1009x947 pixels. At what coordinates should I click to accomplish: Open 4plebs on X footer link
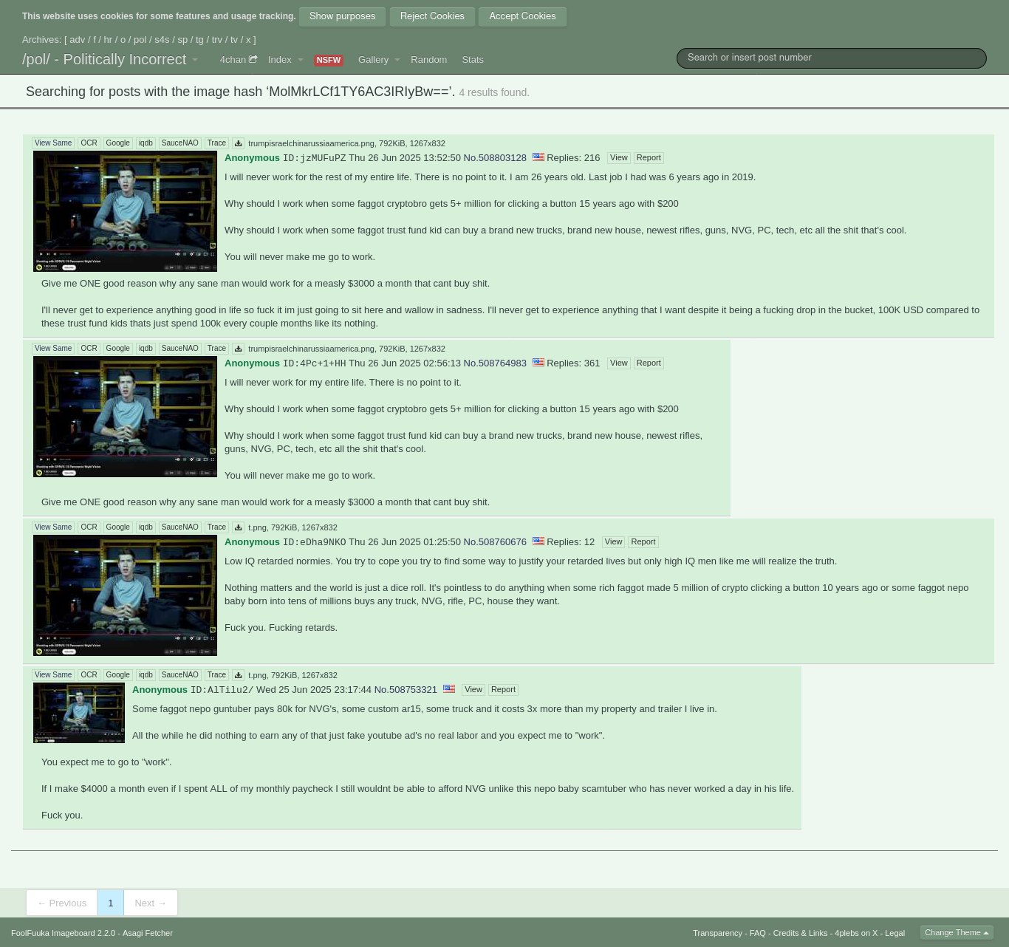click(x=856, y=933)
